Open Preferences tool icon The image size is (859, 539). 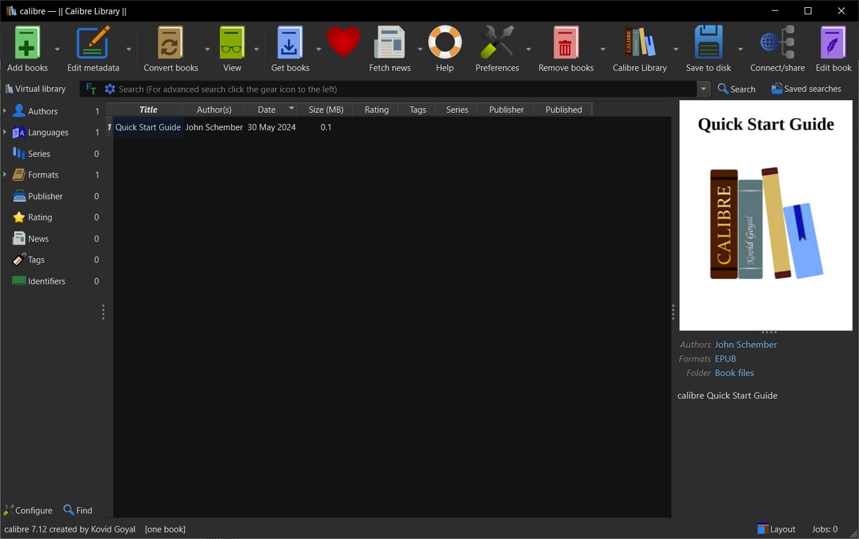coord(497,43)
